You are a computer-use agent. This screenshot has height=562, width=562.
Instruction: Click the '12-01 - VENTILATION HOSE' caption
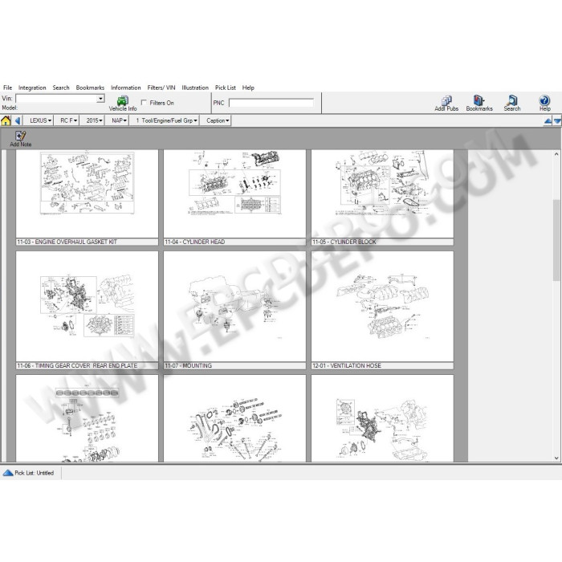[x=382, y=365]
